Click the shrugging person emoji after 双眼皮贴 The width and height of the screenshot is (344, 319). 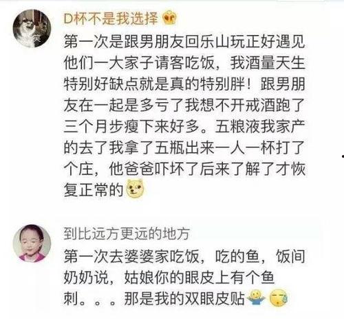pyautogui.click(x=257, y=297)
